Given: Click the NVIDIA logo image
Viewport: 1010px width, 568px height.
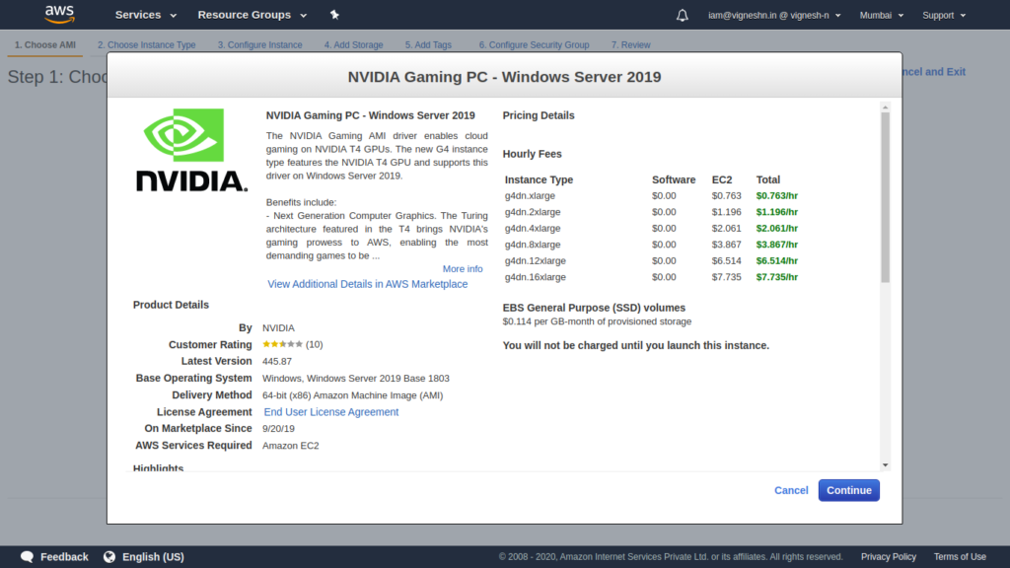Looking at the screenshot, I should (x=191, y=150).
